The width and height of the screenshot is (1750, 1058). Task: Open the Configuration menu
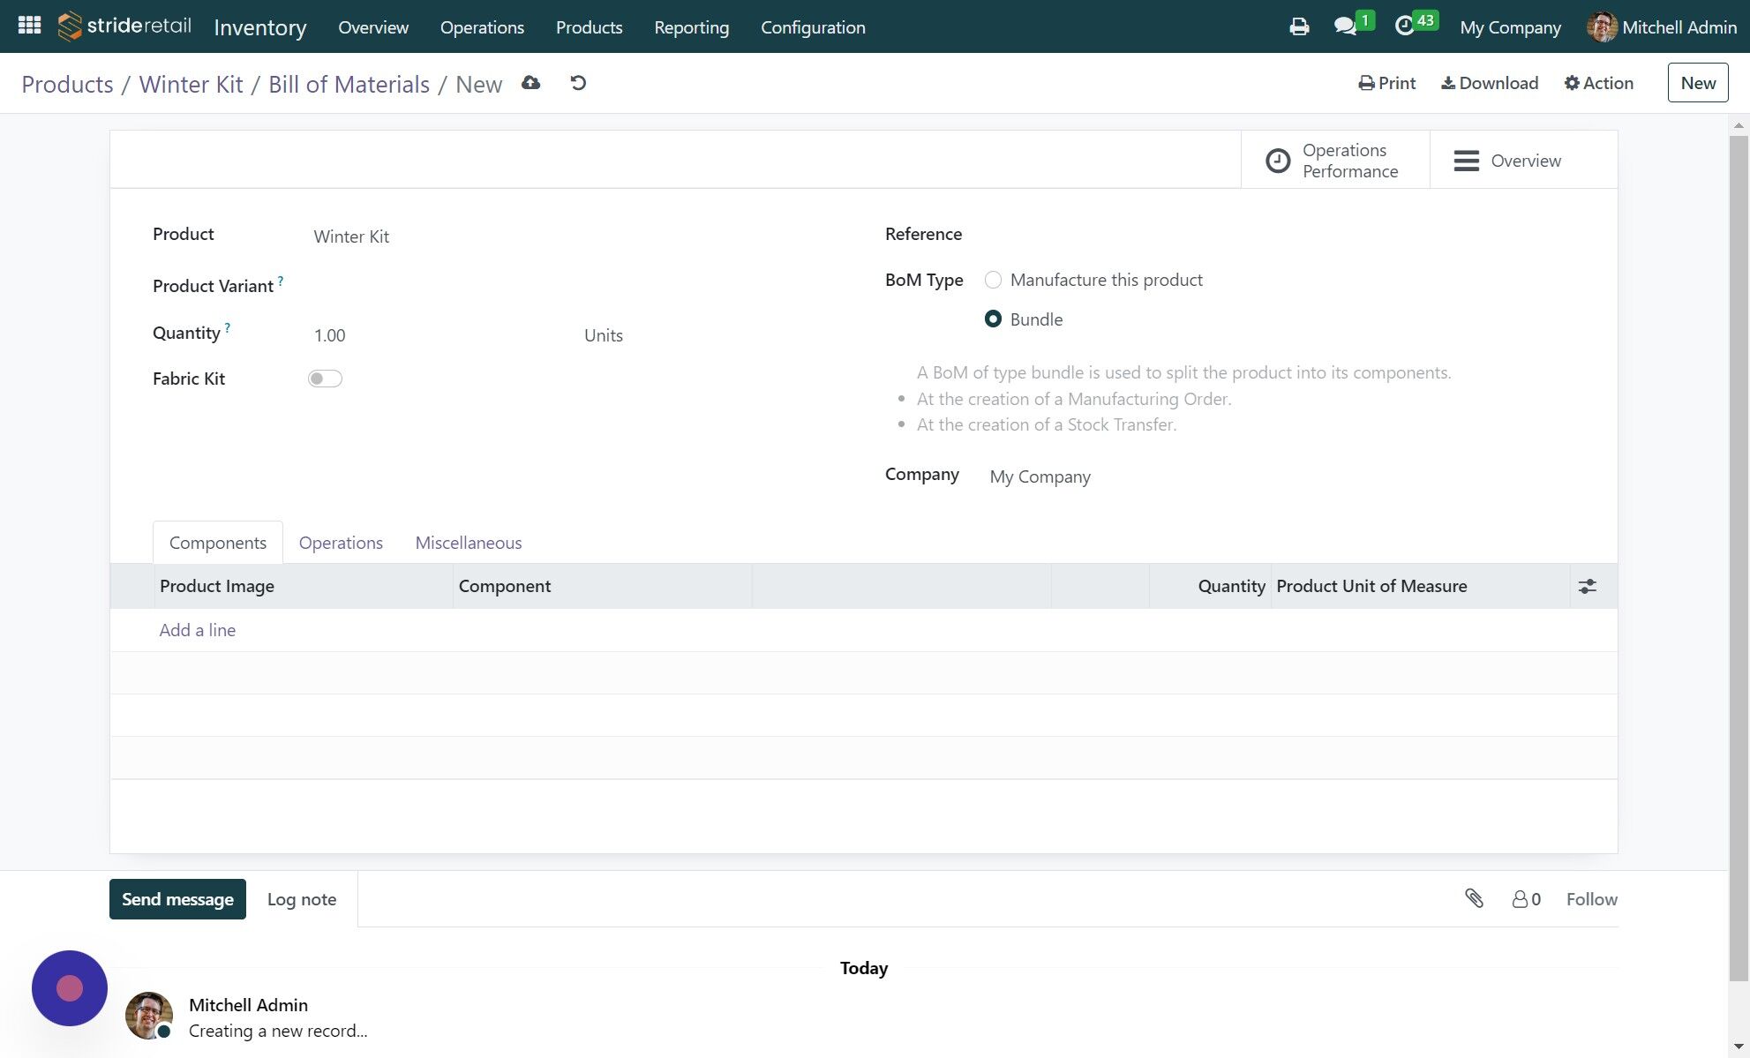(813, 27)
